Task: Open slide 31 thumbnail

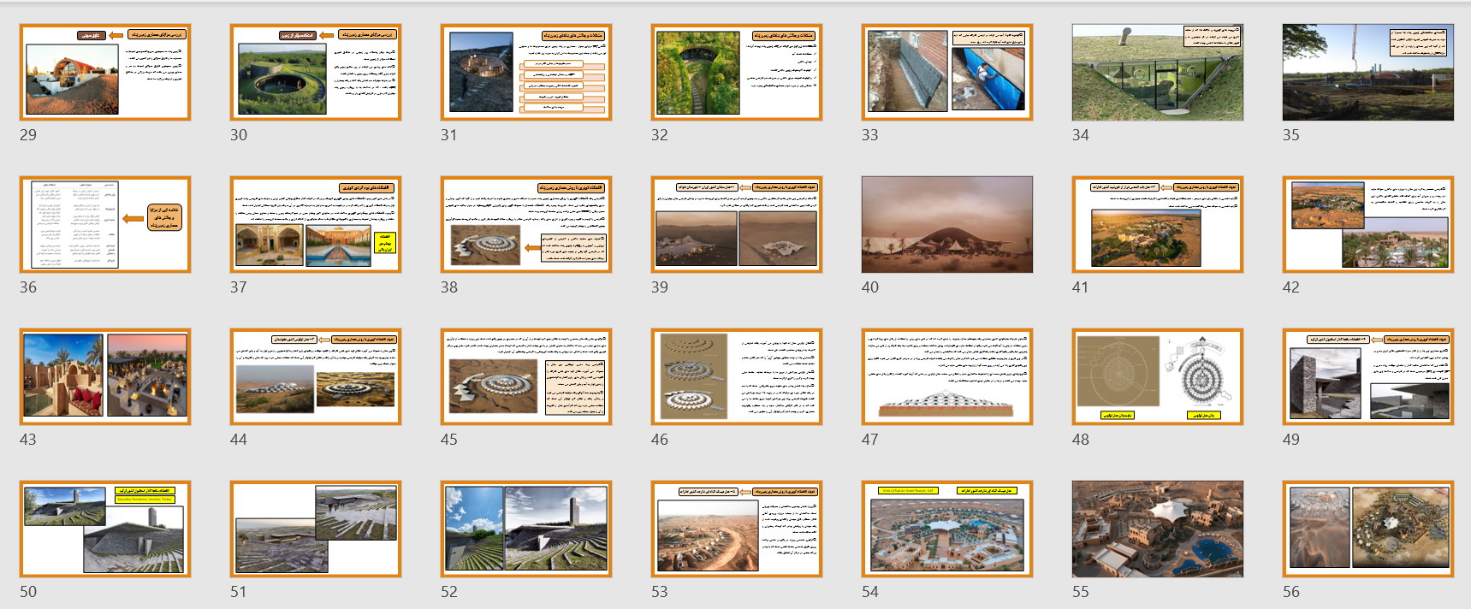Action: point(526,72)
